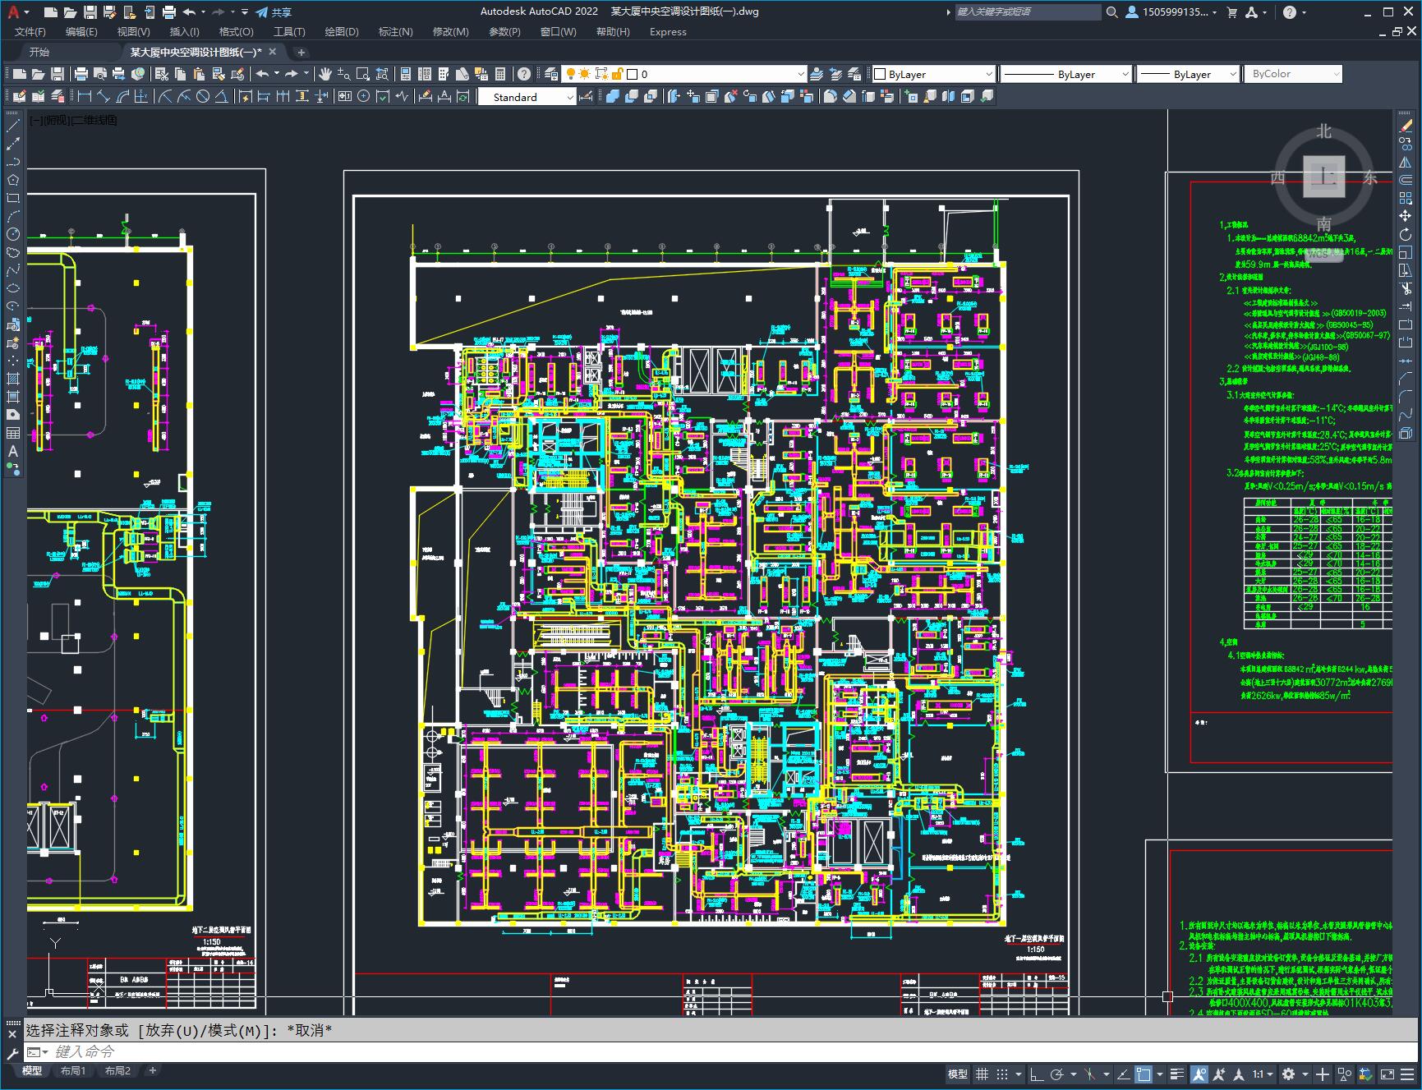Toggle object snap in status bar
The height and width of the screenshot is (1090, 1422).
[x=1143, y=1074]
